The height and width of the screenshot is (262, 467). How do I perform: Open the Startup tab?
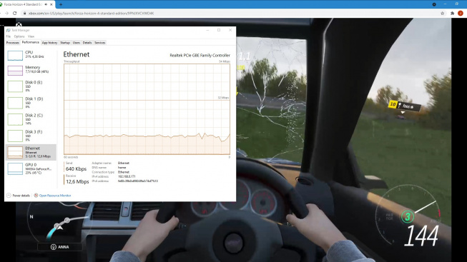point(65,43)
